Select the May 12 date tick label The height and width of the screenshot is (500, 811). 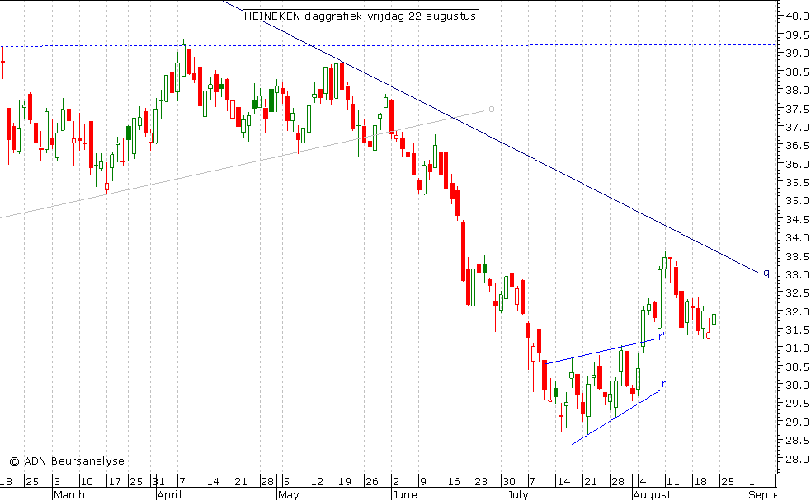pos(317,482)
